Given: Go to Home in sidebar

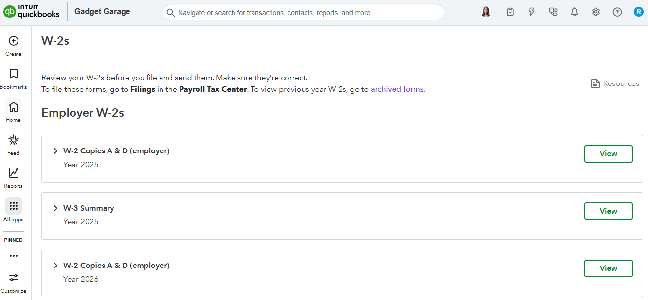Looking at the screenshot, I should pyautogui.click(x=14, y=107).
